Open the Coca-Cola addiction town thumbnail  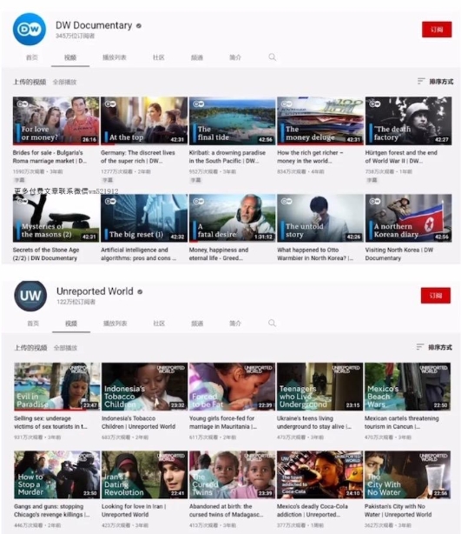tap(319, 475)
